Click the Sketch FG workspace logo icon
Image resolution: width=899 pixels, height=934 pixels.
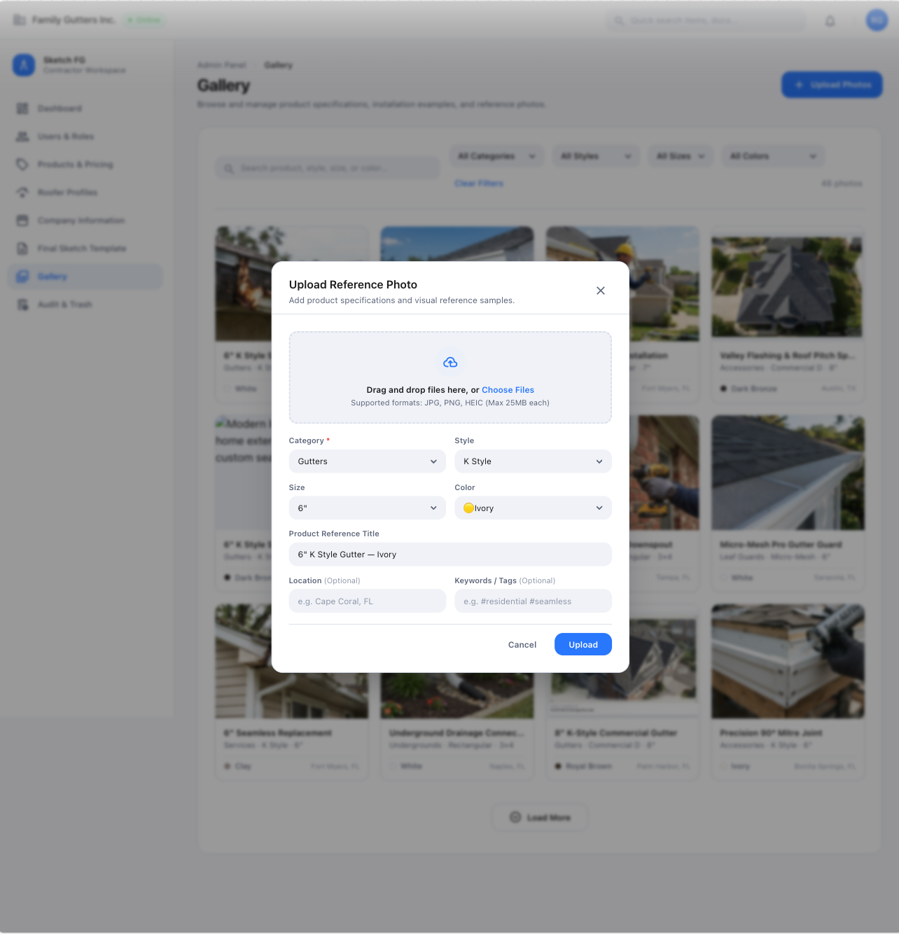[24, 65]
